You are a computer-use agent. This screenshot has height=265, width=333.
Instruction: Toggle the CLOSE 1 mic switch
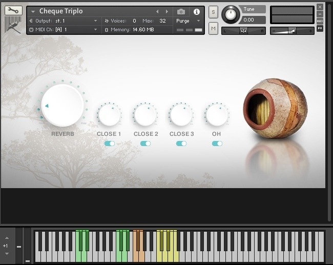pyautogui.click(x=109, y=144)
